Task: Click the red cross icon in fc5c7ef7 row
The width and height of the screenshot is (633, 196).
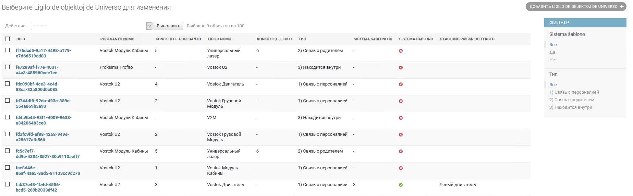Action: pos(401,151)
